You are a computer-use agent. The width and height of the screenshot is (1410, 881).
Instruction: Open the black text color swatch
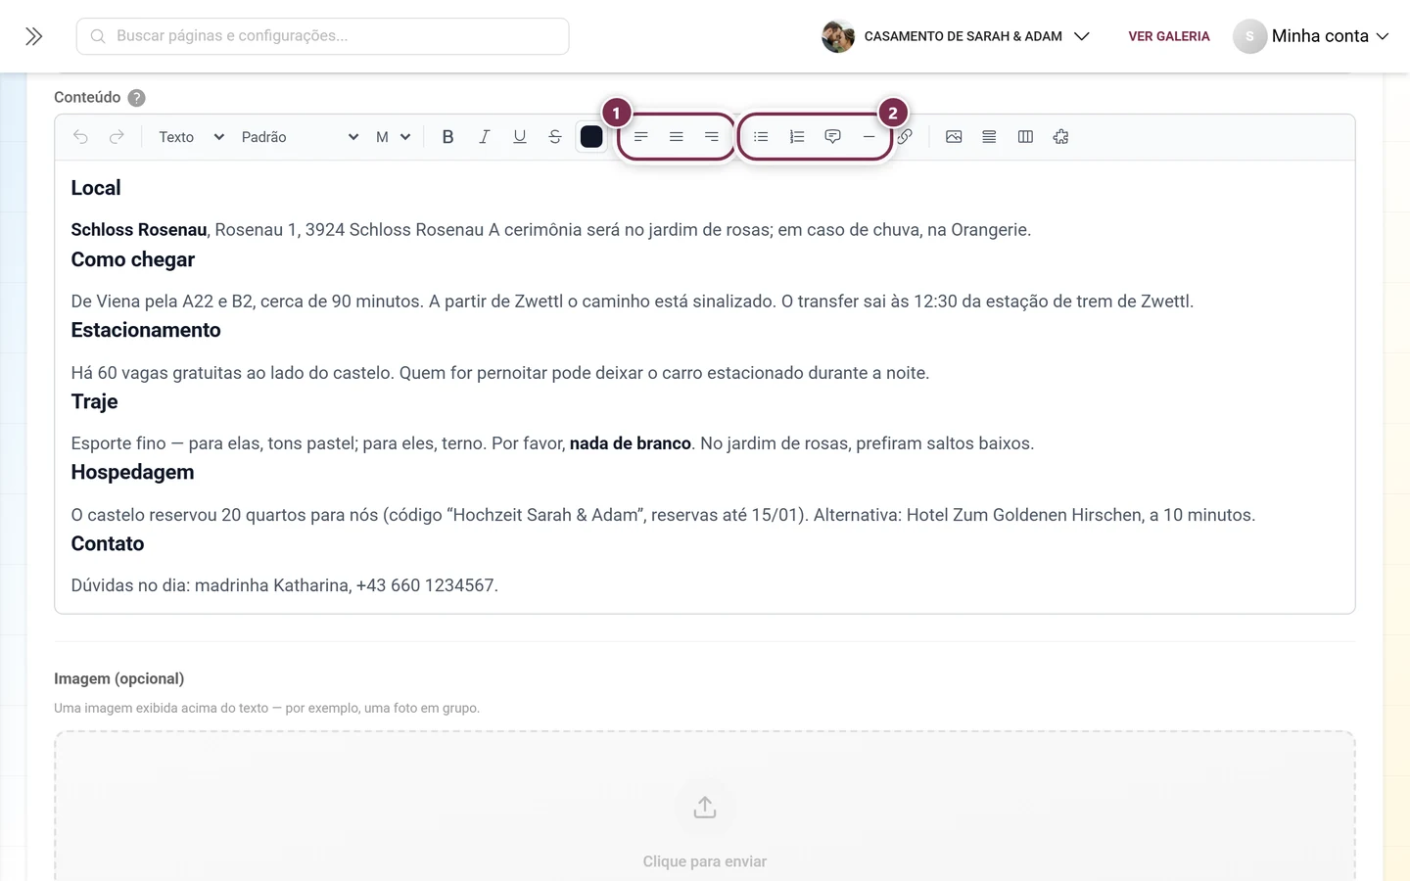coord(591,137)
